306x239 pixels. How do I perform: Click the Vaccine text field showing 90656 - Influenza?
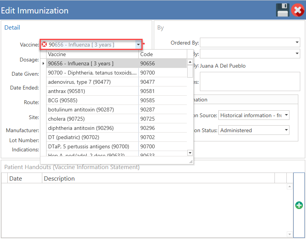point(91,45)
